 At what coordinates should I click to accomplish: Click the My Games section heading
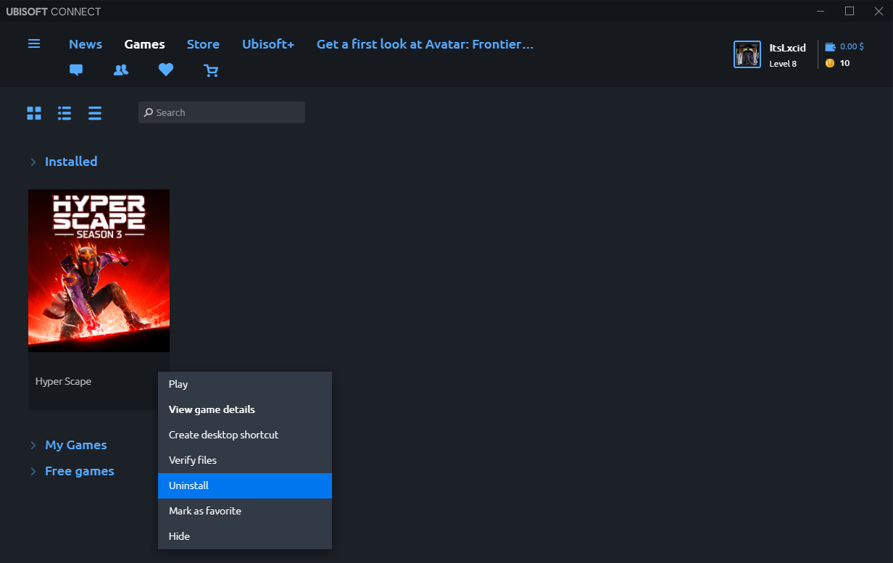[76, 445]
